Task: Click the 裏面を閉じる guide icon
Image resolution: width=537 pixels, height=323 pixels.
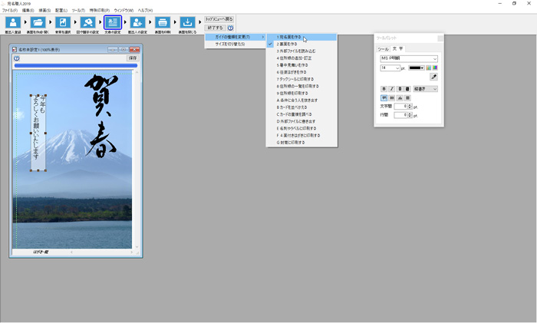Action: click(187, 24)
